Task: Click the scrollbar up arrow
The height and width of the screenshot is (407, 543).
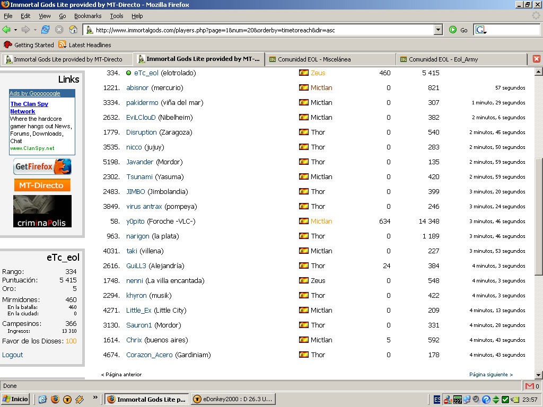Action: pos(539,72)
